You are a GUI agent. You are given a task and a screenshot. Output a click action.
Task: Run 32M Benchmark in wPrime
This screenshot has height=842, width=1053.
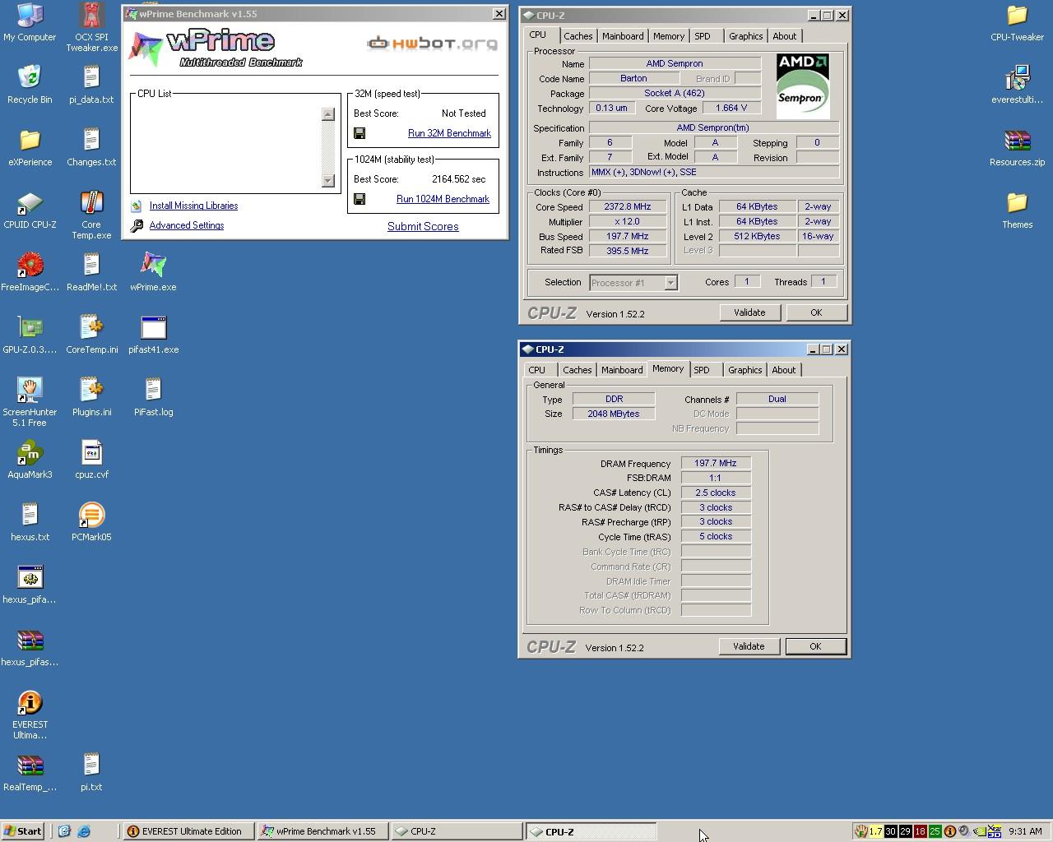pos(449,133)
